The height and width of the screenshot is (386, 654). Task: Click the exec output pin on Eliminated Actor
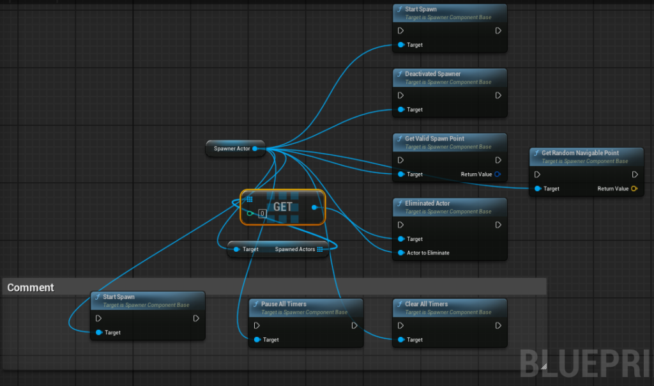[x=498, y=224]
